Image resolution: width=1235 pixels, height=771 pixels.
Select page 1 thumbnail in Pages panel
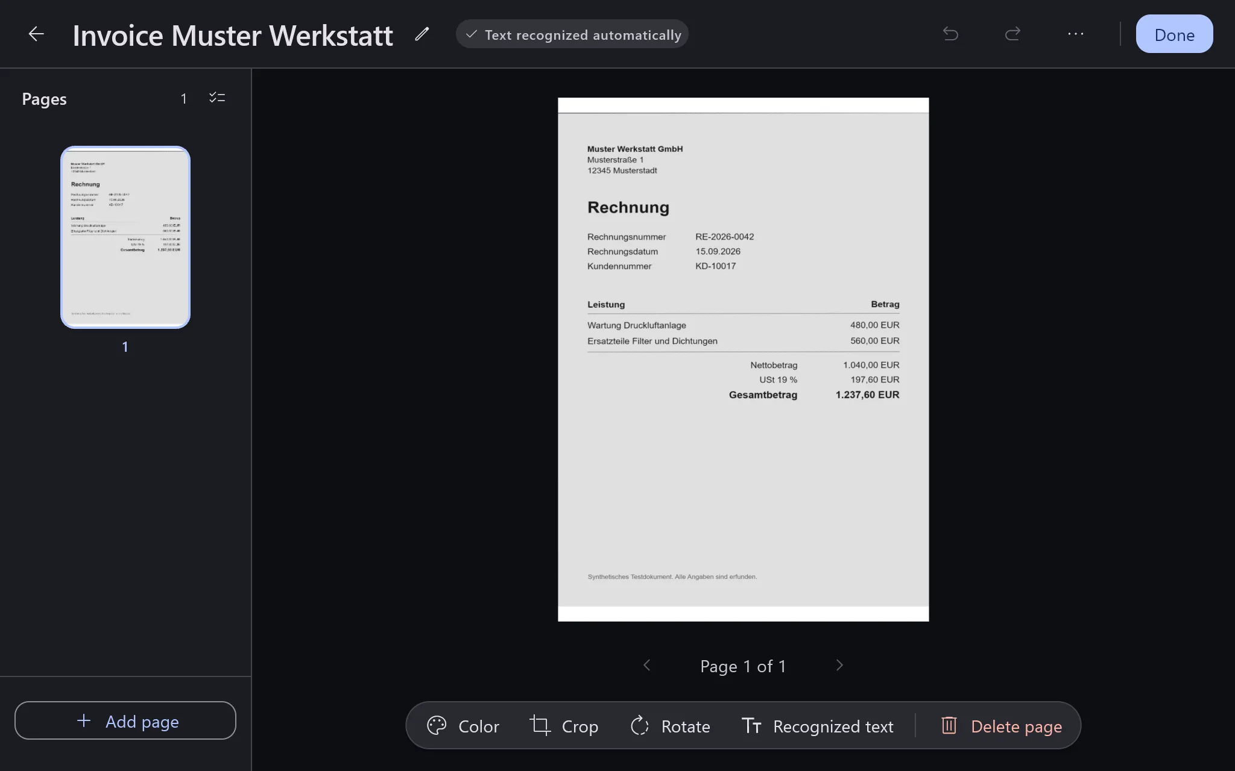click(125, 237)
